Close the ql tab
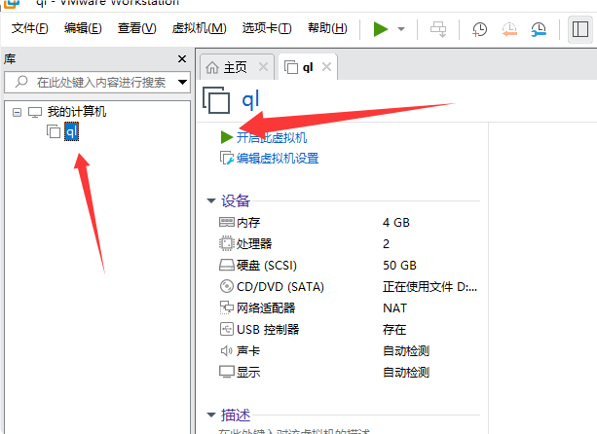This screenshot has height=434, width=597. coord(326,67)
